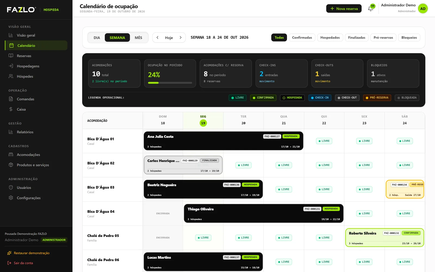Switch calendar to SEMANA view
This screenshot has height=272, width=435.
tap(117, 38)
